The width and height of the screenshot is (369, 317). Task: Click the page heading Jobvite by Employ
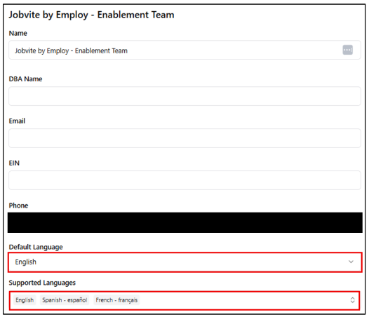(91, 15)
